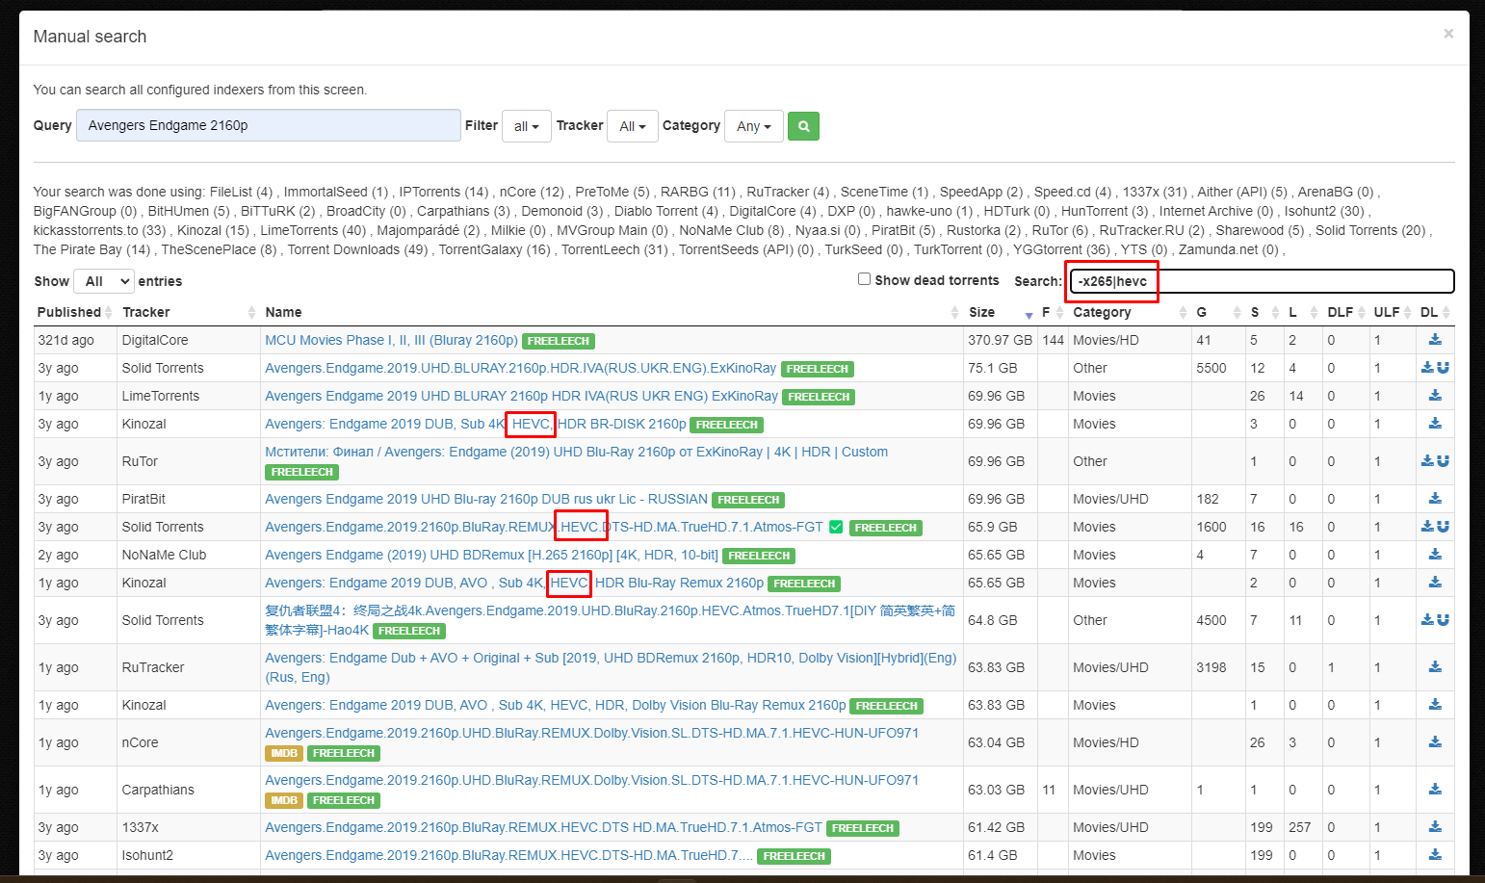
Task: Download the Kinozal DUB Sub 4K release
Action: pos(1435,424)
